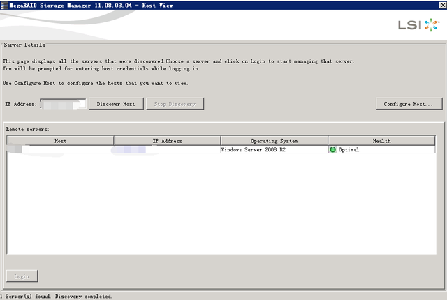Click the Host column header
Screen dimensions: 447x300
click(60, 141)
